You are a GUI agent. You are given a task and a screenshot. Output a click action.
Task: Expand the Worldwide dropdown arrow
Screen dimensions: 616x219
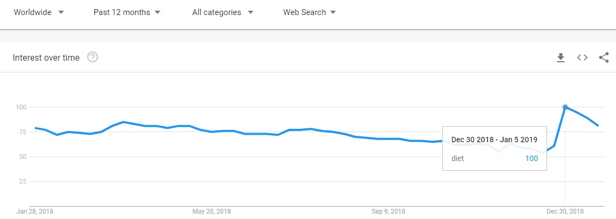click(x=61, y=12)
